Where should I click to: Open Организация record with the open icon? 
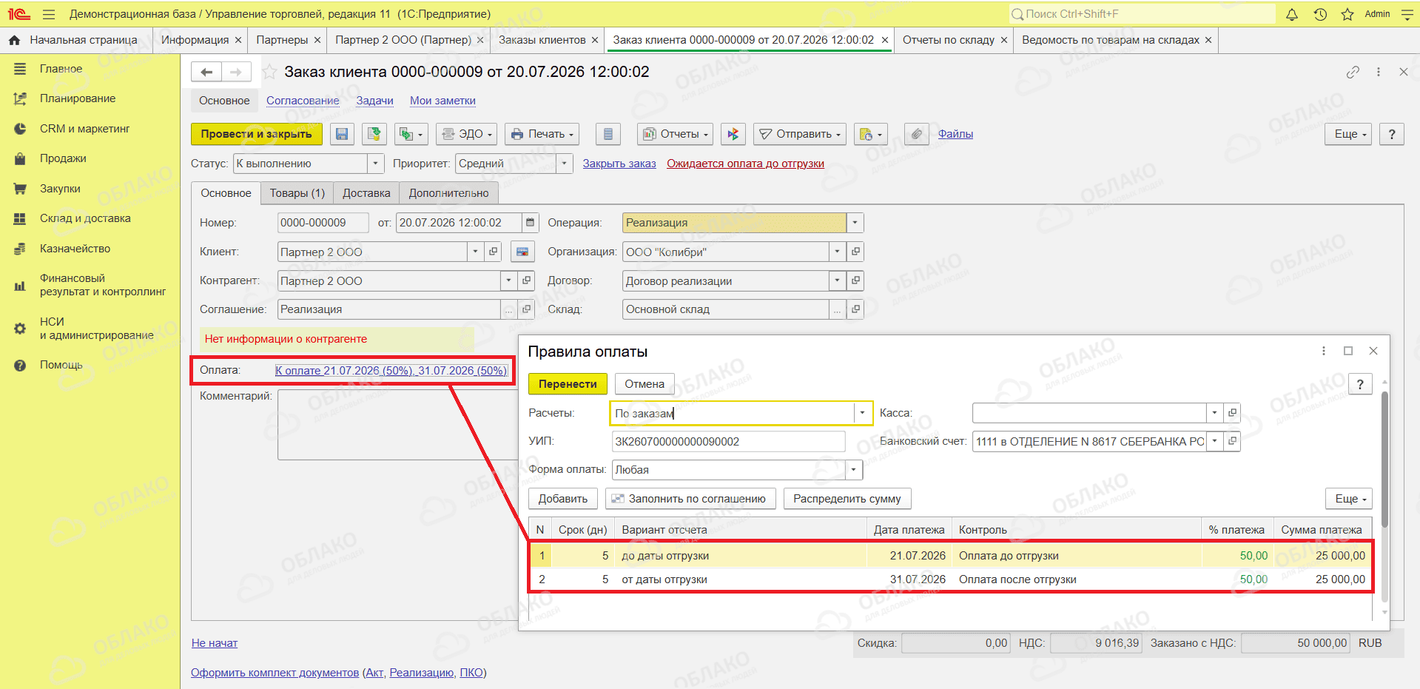click(855, 252)
